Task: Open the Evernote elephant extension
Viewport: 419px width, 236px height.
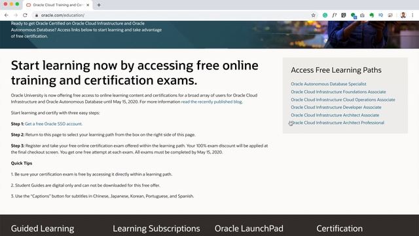Action: pyautogui.click(x=372, y=15)
